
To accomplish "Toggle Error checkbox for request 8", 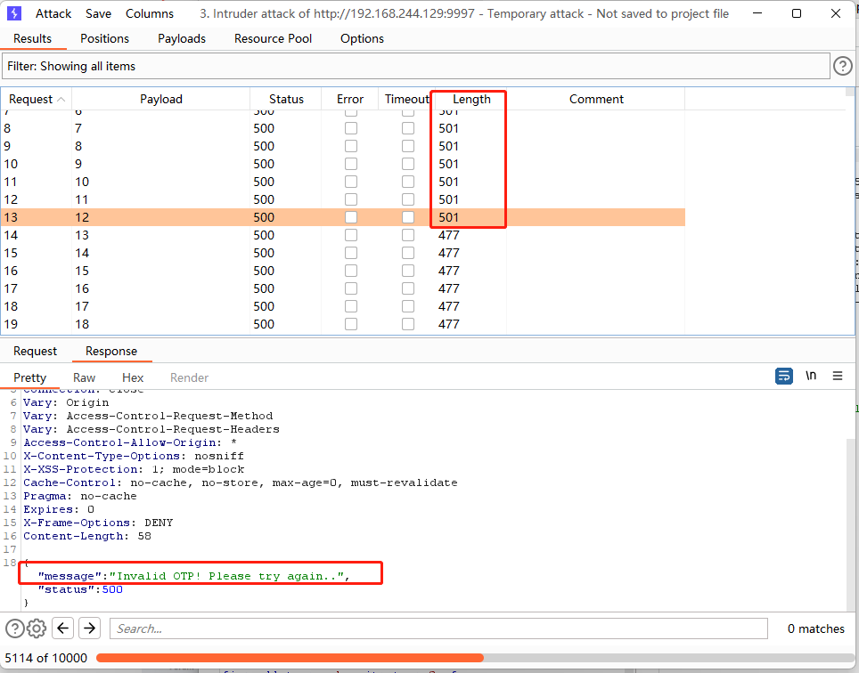I will (350, 128).
